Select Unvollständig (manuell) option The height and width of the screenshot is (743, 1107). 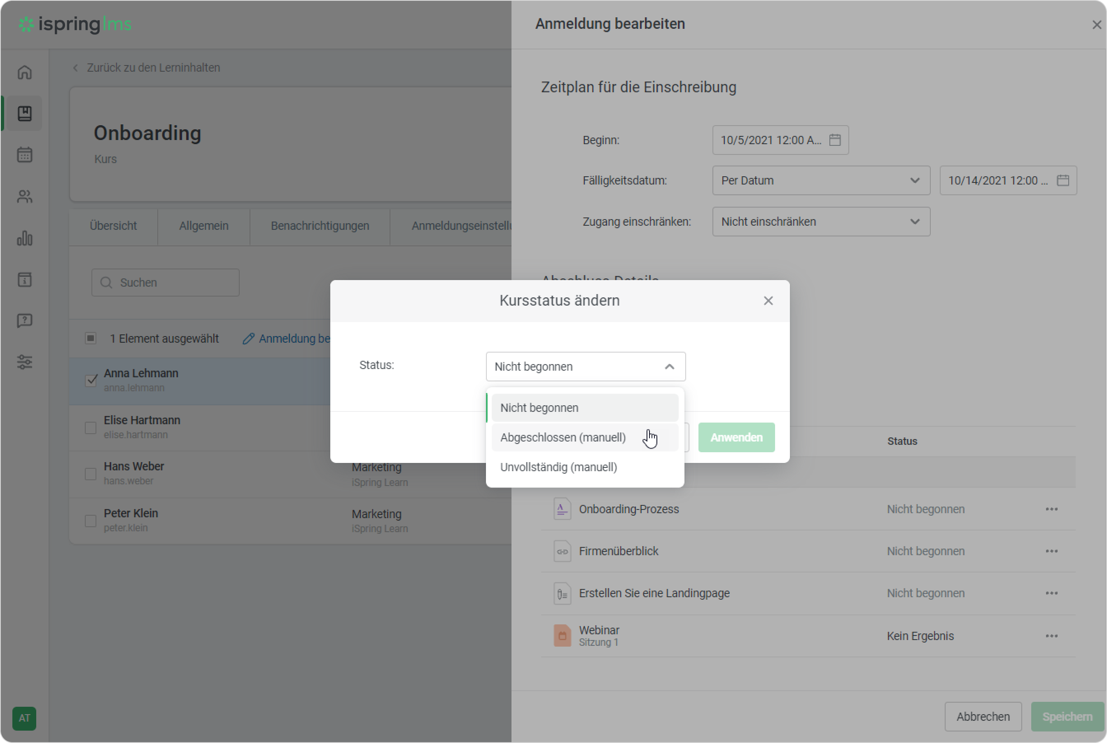click(558, 467)
